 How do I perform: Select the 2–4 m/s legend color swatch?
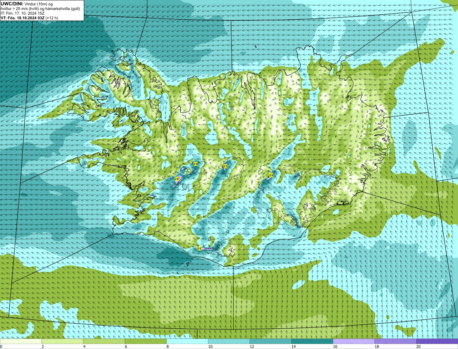point(62,341)
